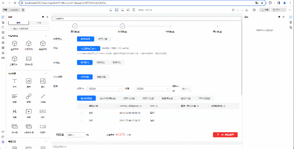Select the radio button for row 300
This screenshot has height=149, width=294.
(x=82, y=120)
